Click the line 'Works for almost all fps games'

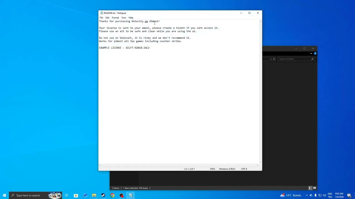pos(140,41)
